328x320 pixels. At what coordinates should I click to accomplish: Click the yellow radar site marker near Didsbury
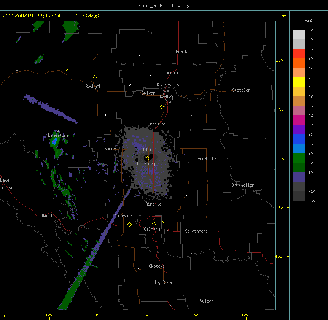(x=148, y=158)
